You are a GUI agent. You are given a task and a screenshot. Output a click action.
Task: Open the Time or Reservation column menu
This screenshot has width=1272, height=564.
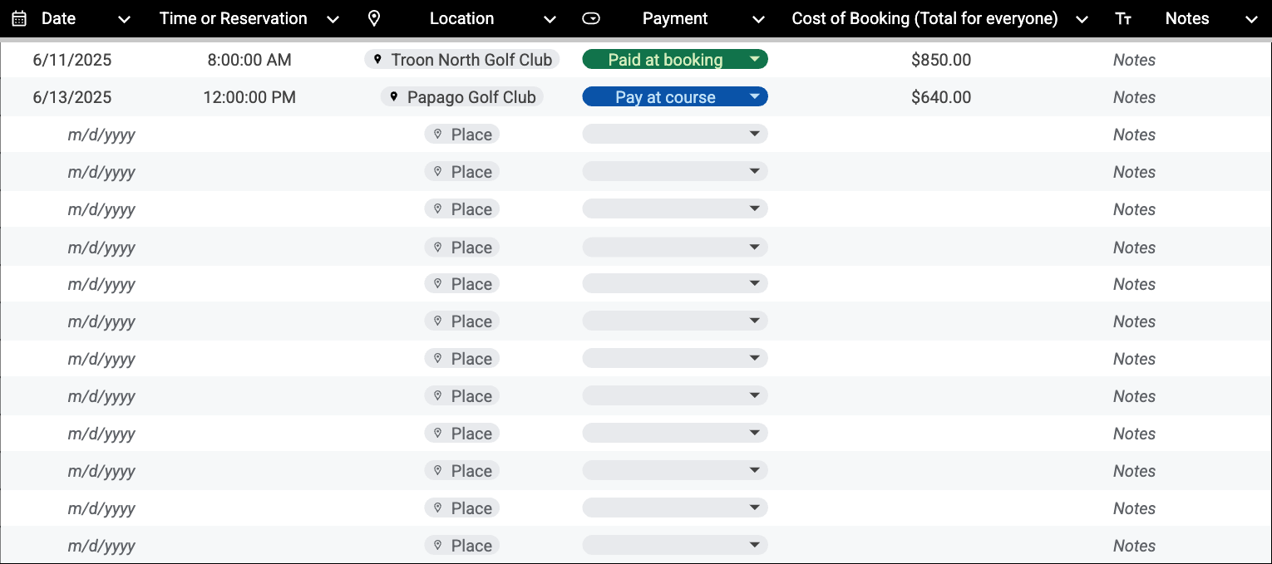(x=333, y=19)
